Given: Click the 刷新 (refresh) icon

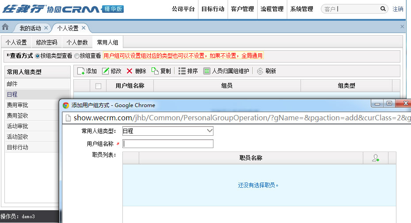Looking at the screenshot, I should click(260, 71).
